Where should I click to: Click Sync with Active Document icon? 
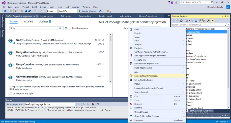point(192,20)
